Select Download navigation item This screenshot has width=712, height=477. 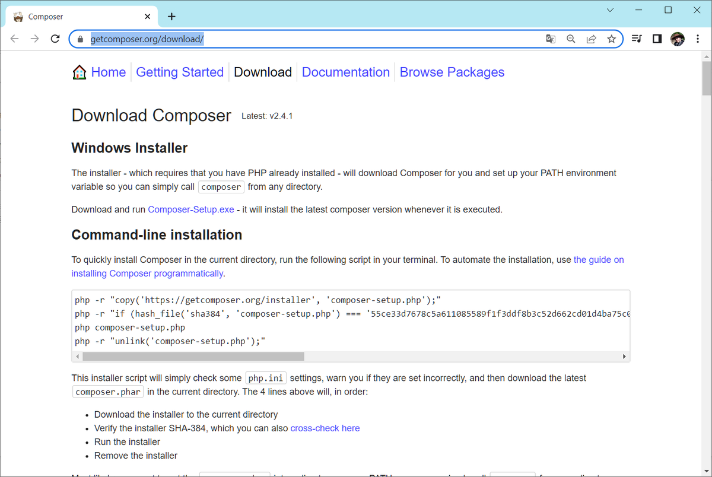[263, 72]
